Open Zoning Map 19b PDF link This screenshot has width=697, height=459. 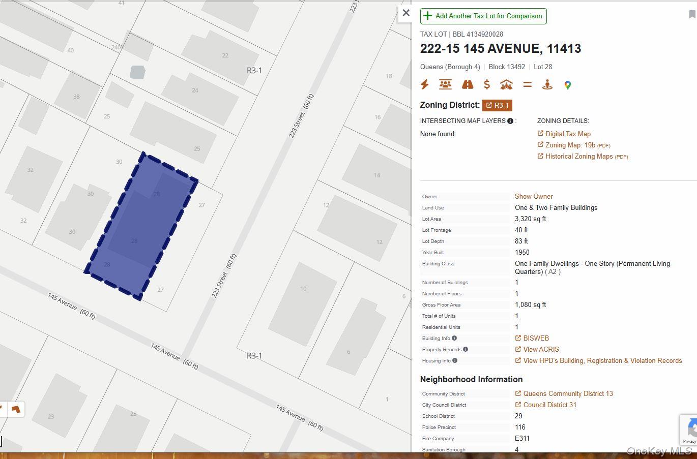[577, 145]
